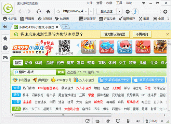Open gamepad sidebar panel
171x124 pixels.
point(5,58)
